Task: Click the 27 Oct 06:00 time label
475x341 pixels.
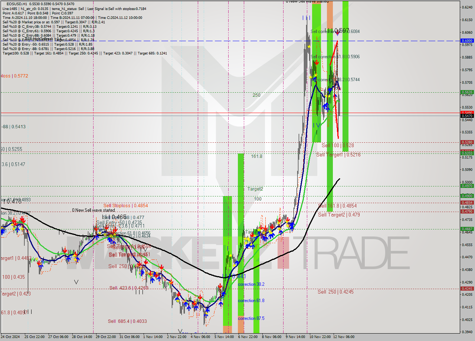Action: [58, 337]
